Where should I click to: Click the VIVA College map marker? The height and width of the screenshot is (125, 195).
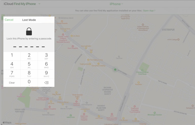(x=178, y=39)
